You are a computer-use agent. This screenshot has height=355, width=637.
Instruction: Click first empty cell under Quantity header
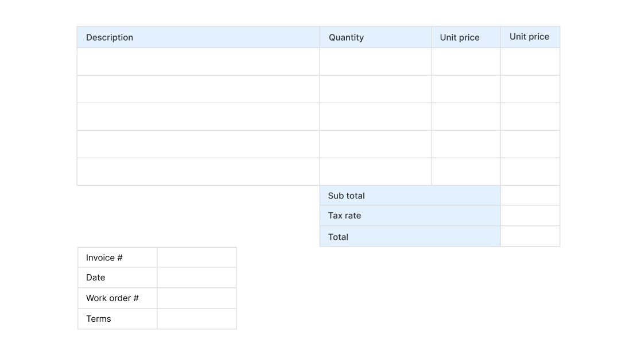click(x=375, y=62)
